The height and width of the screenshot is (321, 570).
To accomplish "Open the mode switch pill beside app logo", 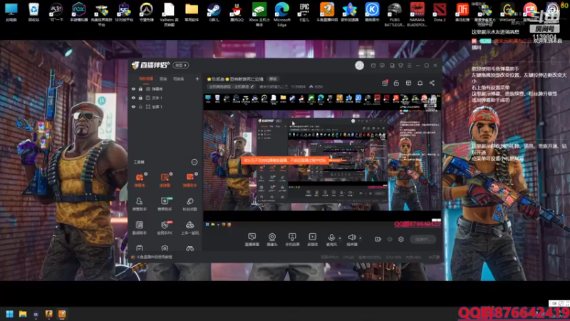I will click(x=181, y=65).
